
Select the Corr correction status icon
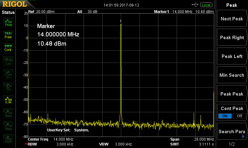pyautogui.click(x=8, y=61)
